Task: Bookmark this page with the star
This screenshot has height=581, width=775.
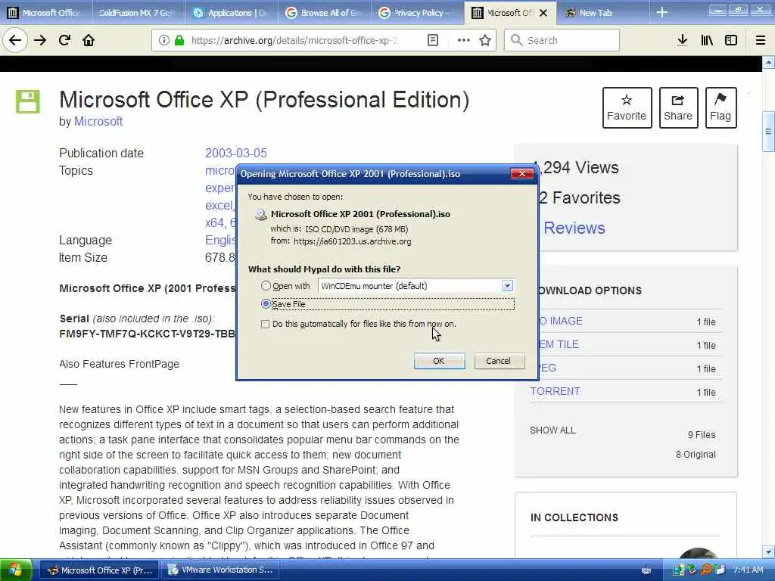Action: point(485,41)
